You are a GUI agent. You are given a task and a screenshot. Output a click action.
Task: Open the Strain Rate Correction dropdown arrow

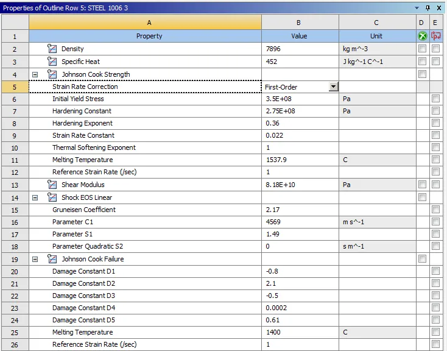[x=333, y=87]
